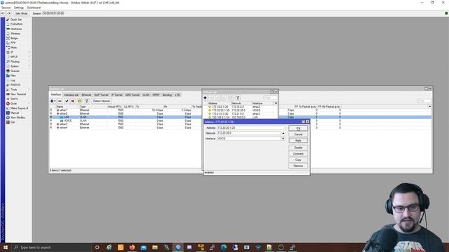
Task: Collapse the Network field arrow in dialog
Action: pyautogui.click(x=283, y=133)
